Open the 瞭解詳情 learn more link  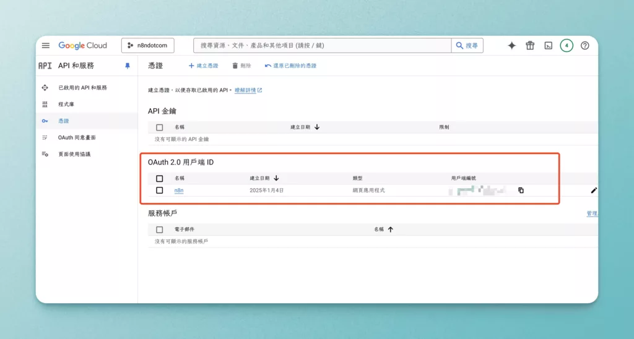click(x=248, y=90)
